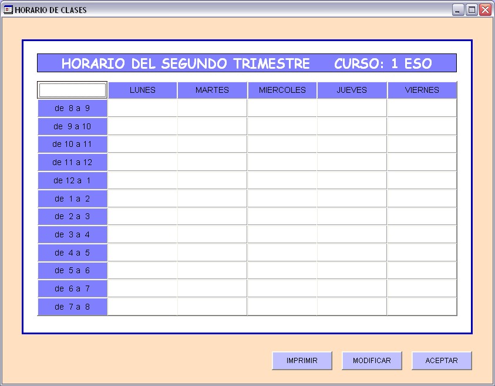Screen dimensions: 495x386
Task: Click the VIERNES cell for 8 a 9
Action: [x=422, y=108]
